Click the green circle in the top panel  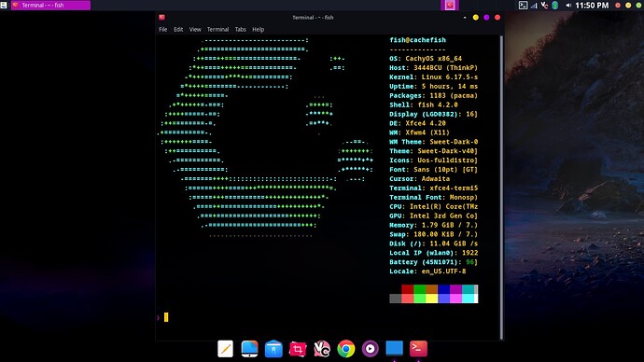638,6
